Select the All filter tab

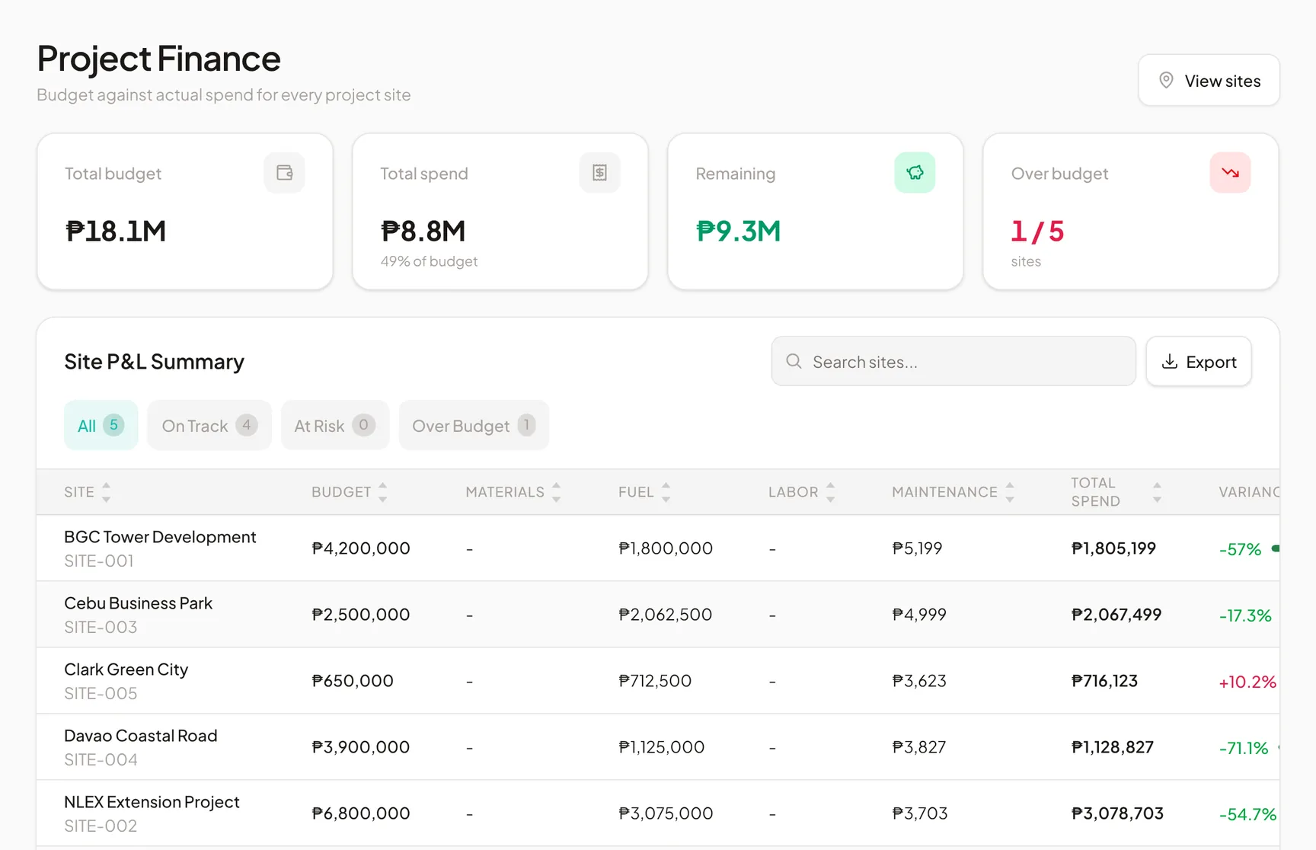pyautogui.click(x=101, y=425)
